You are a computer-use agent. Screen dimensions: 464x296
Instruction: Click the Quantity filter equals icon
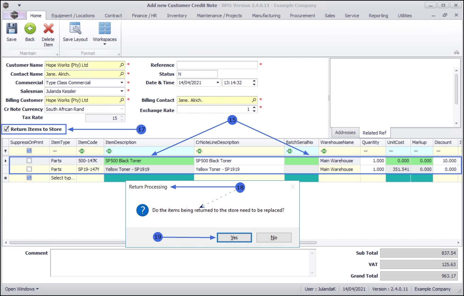pos(366,151)
